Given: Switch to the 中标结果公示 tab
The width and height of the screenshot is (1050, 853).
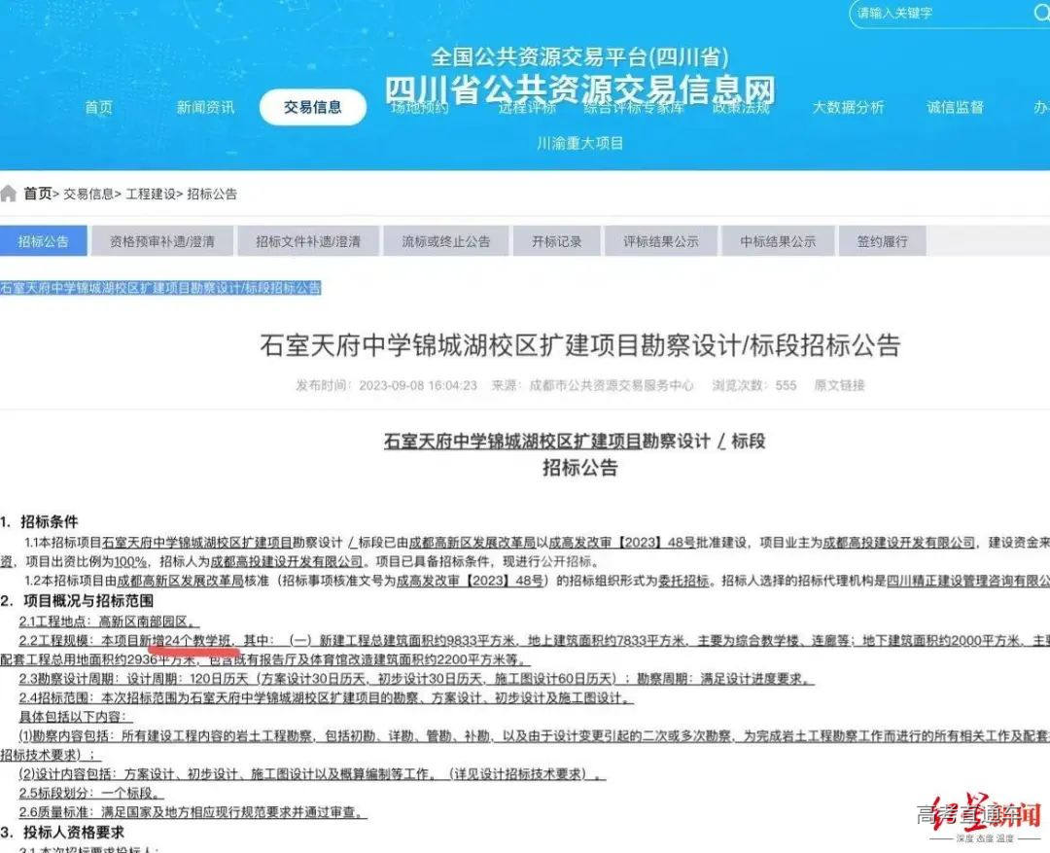Looking at the screenshot, I should point(778,240).
